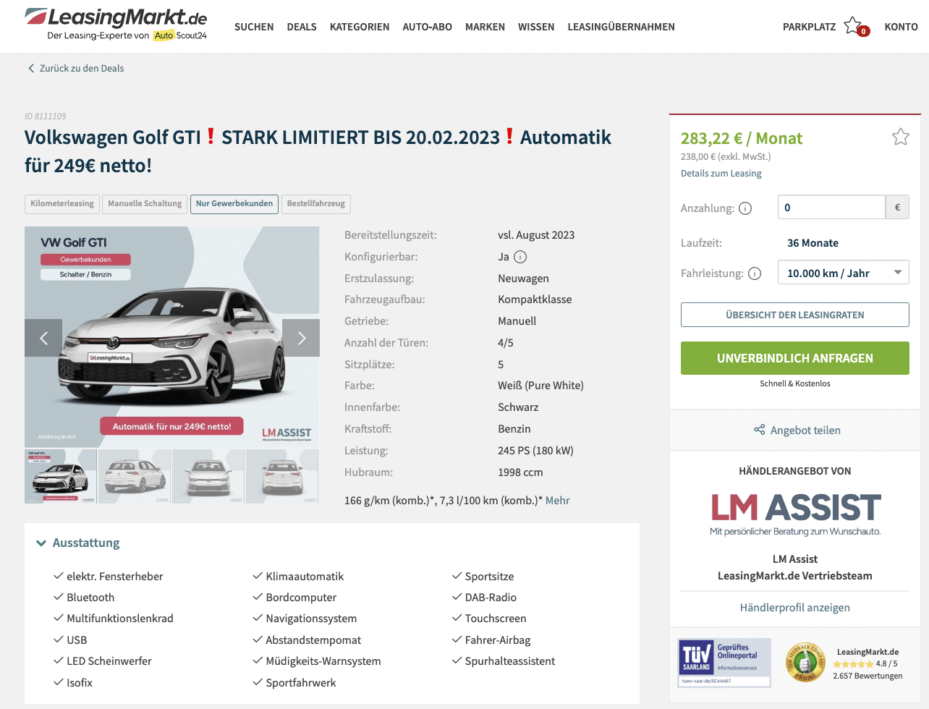Screen dimensions: 929x709
Task: Show Fahrleistung info tooltip icon
Action: (x=755, y=273)
